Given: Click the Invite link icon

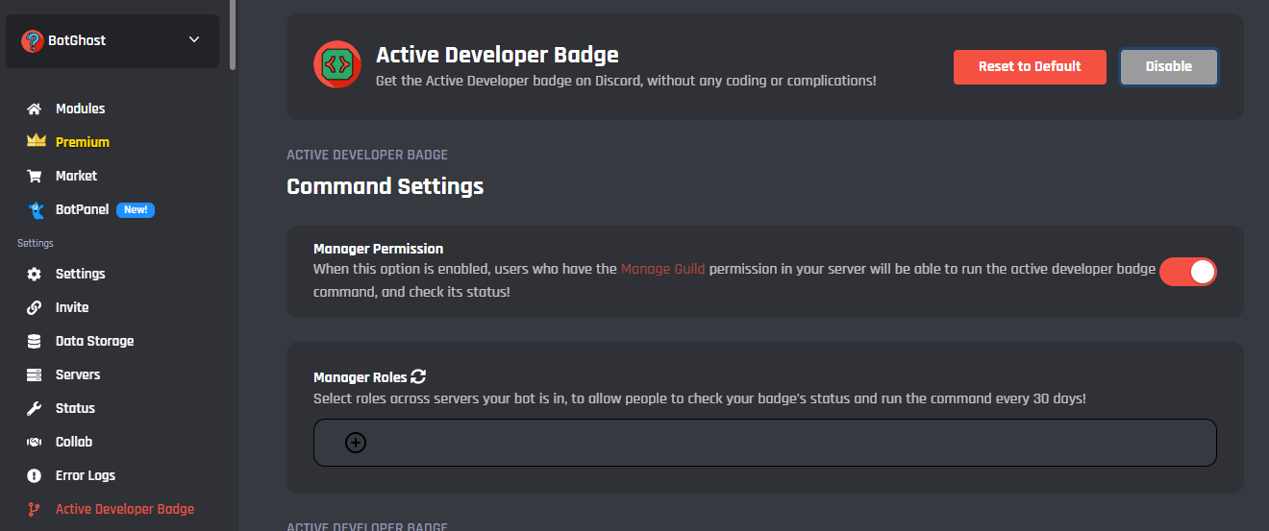Looking at the screenshot, I should point(35,307).
